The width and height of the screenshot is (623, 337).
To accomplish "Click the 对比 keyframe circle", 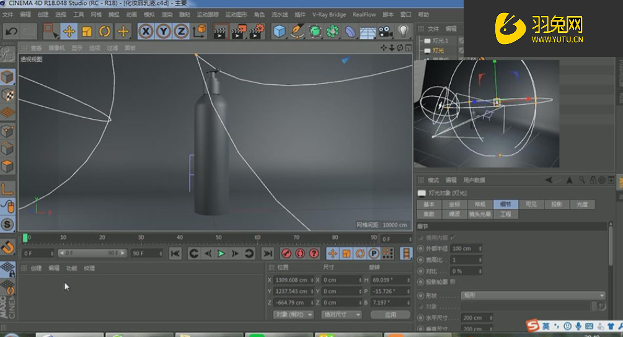I will [421, 271].
